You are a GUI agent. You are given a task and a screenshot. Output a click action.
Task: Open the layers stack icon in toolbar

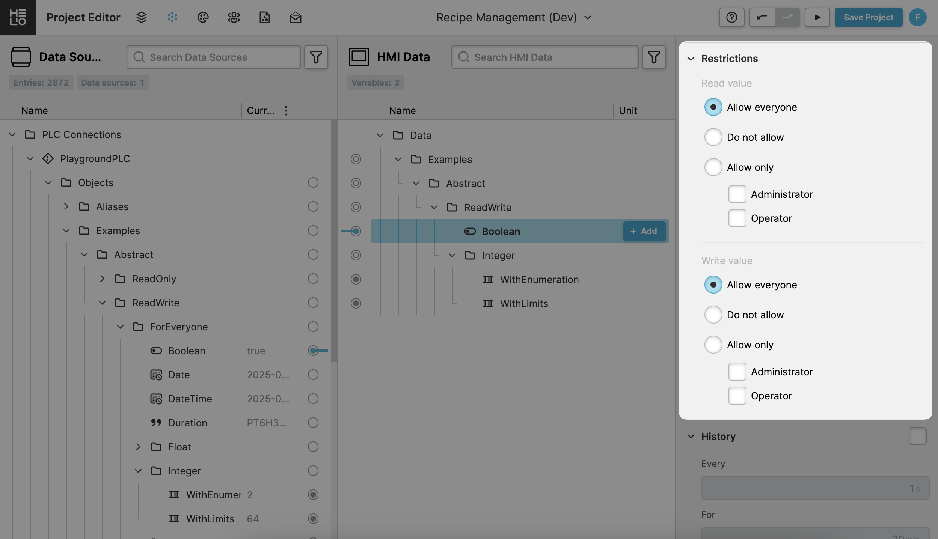[142, 17]
